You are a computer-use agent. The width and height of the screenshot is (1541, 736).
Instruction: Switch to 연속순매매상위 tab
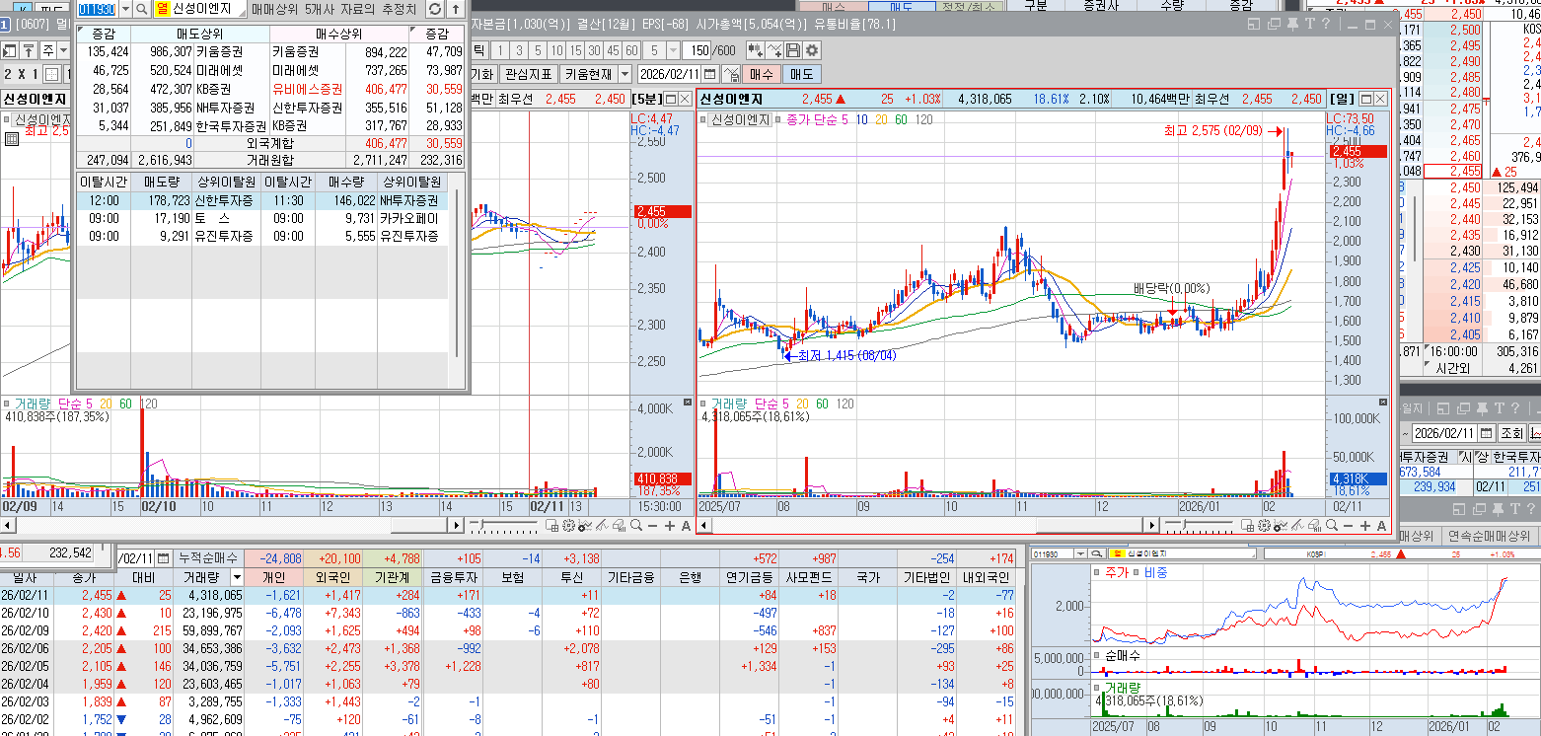1488,536
